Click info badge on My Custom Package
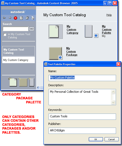This screenshot has height=146, width=122. pos(60,57)
